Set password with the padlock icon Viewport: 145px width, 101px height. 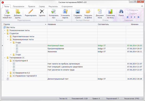click(x=65, y=11)
